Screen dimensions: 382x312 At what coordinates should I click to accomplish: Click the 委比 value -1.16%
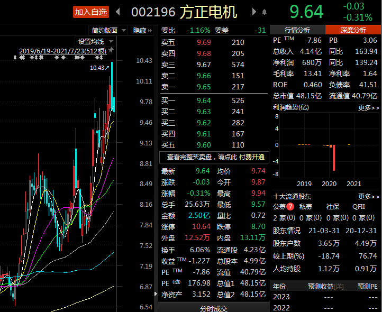(x=198, y=31)
